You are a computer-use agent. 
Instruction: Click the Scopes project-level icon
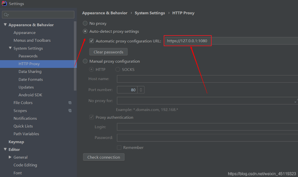pos(70,111)
